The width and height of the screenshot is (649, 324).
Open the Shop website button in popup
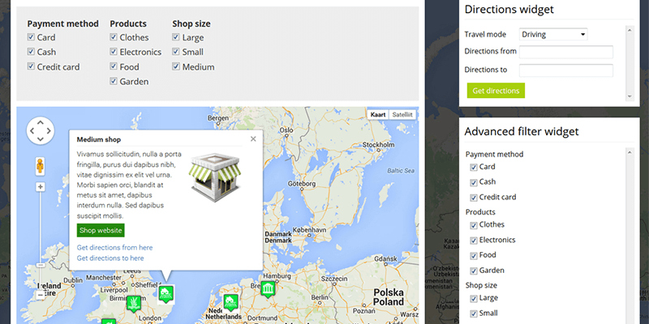point(101,230)
